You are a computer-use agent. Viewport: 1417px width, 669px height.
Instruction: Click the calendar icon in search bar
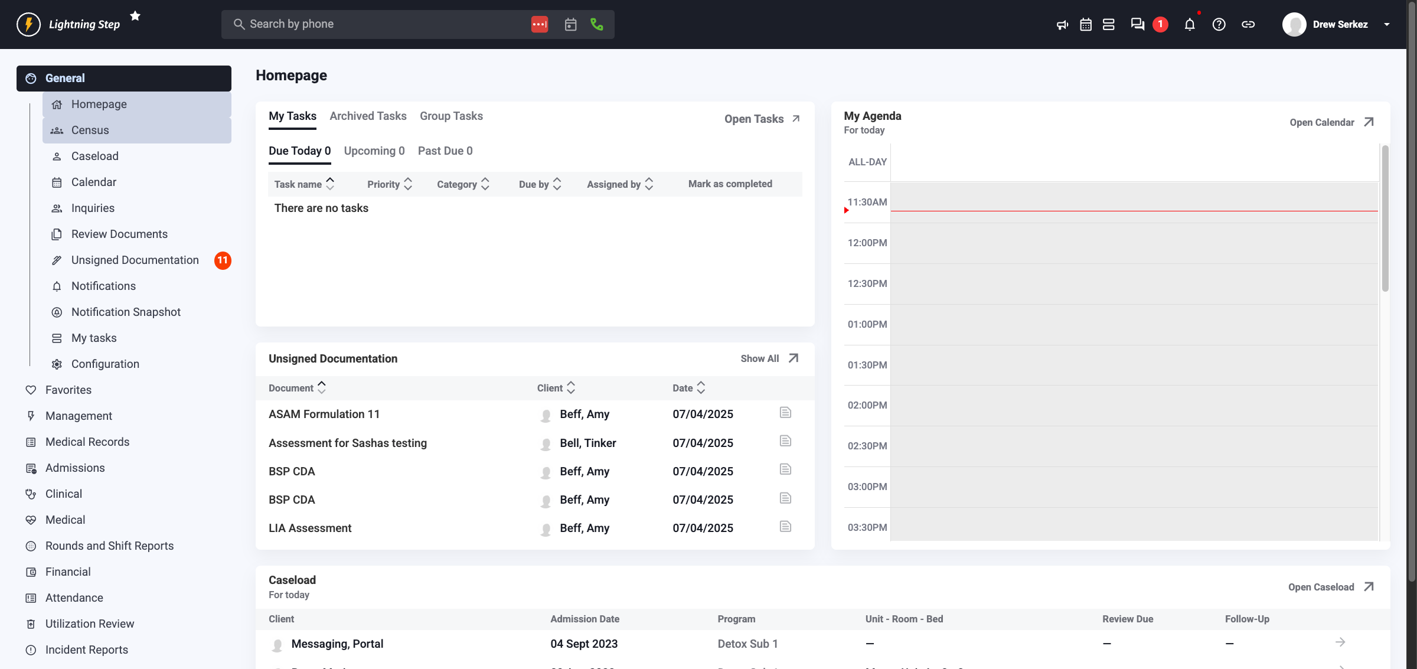(x=570, y=24)
